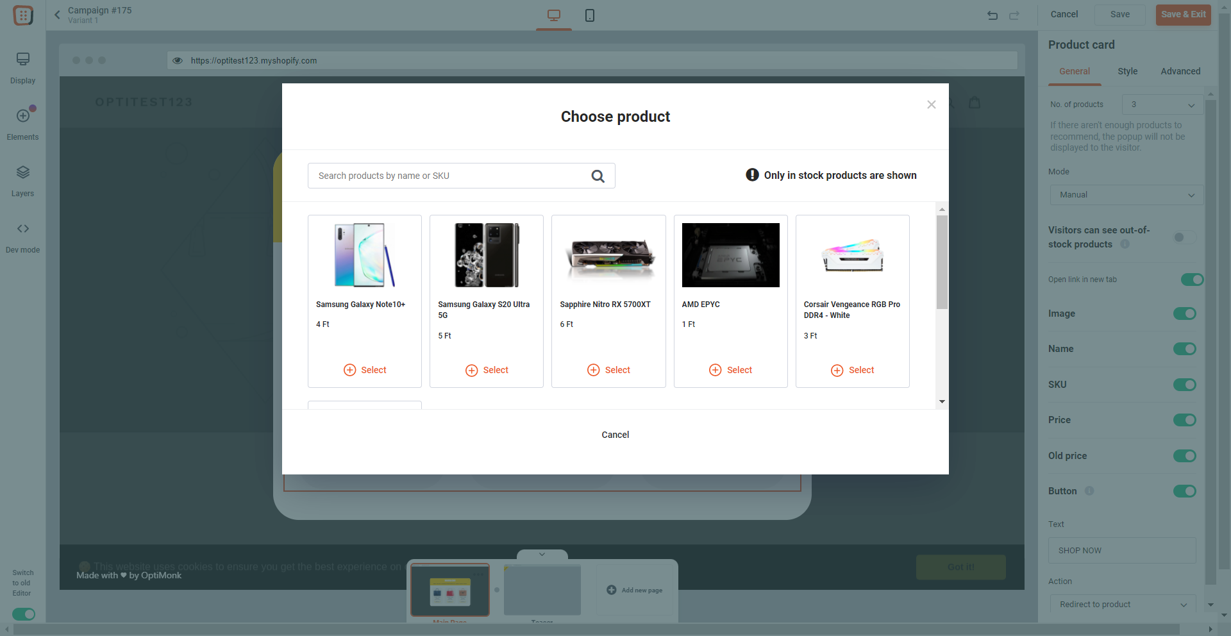1231x636 pixels.
Task: Click the preview URL address bar
Action: tap(592, 60)
